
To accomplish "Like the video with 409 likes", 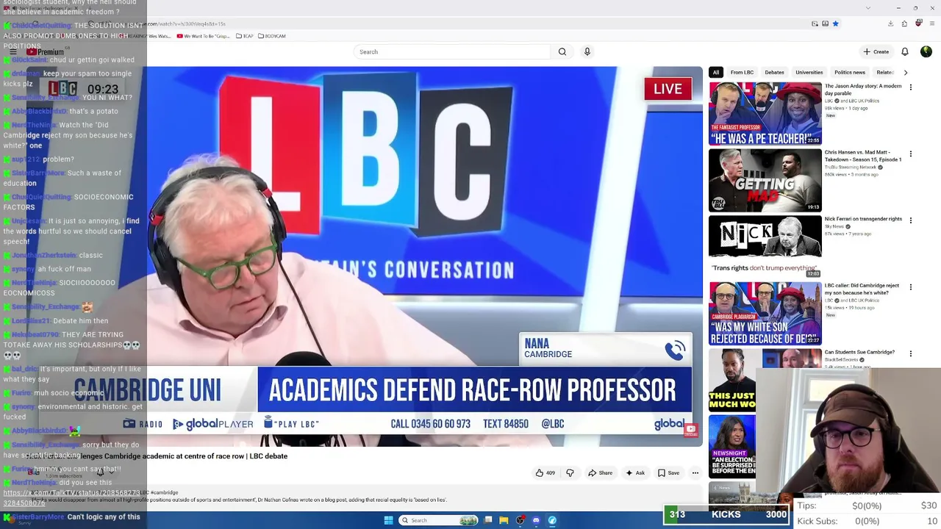I will point(545,473).
